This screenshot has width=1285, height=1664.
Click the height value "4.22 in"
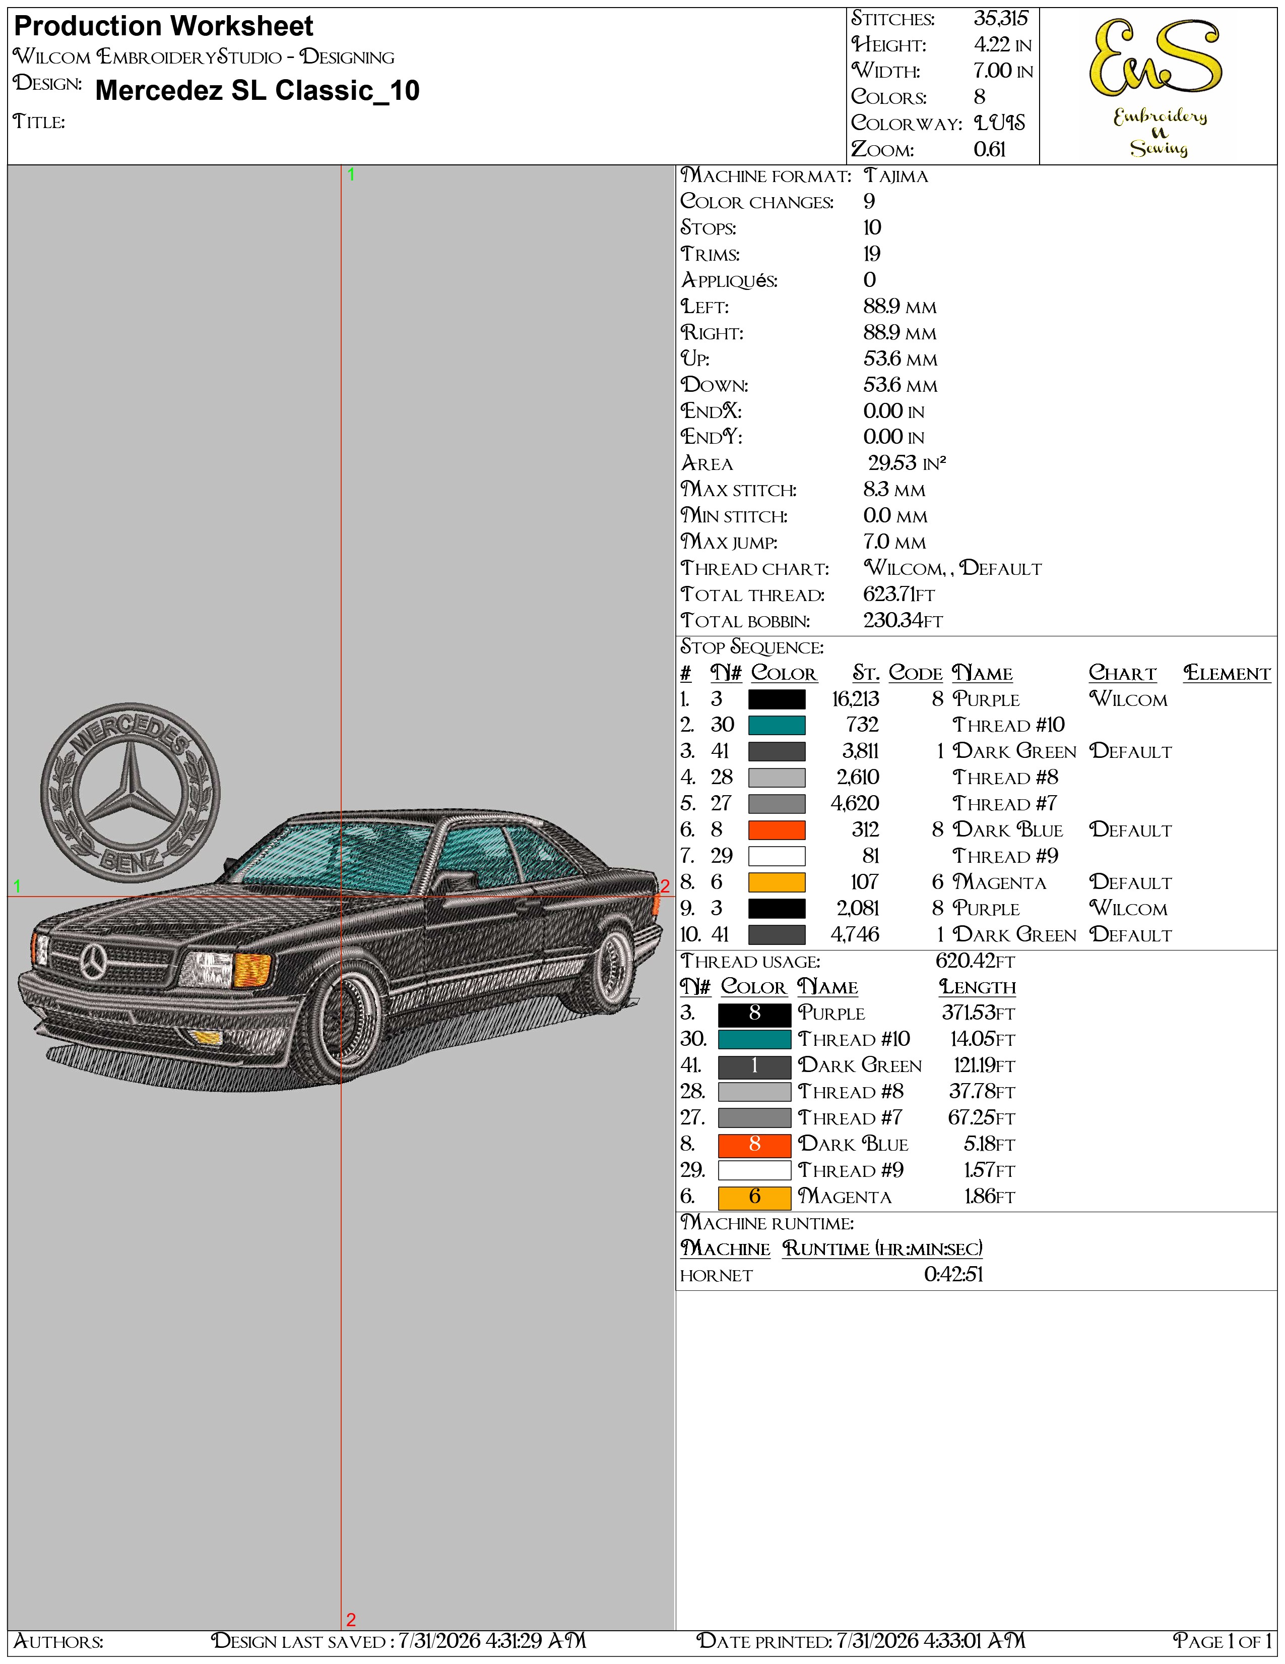[x=1003, y=45]
